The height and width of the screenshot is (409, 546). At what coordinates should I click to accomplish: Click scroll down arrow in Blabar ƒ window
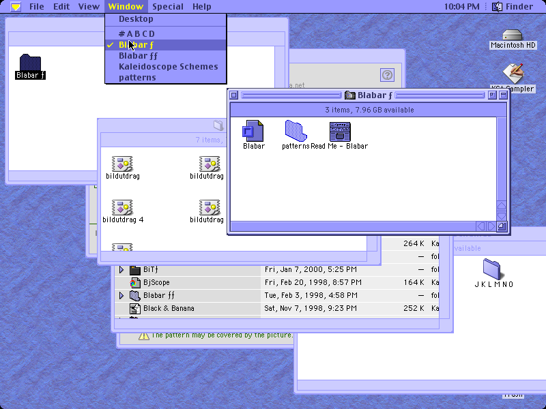pyautogui.click(x=502, y=216)
